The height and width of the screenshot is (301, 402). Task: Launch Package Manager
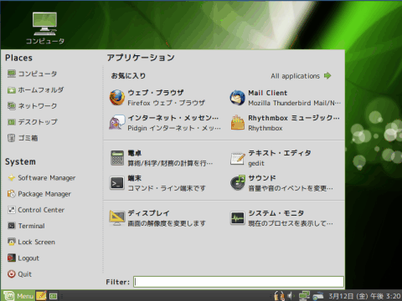point(39,194)
